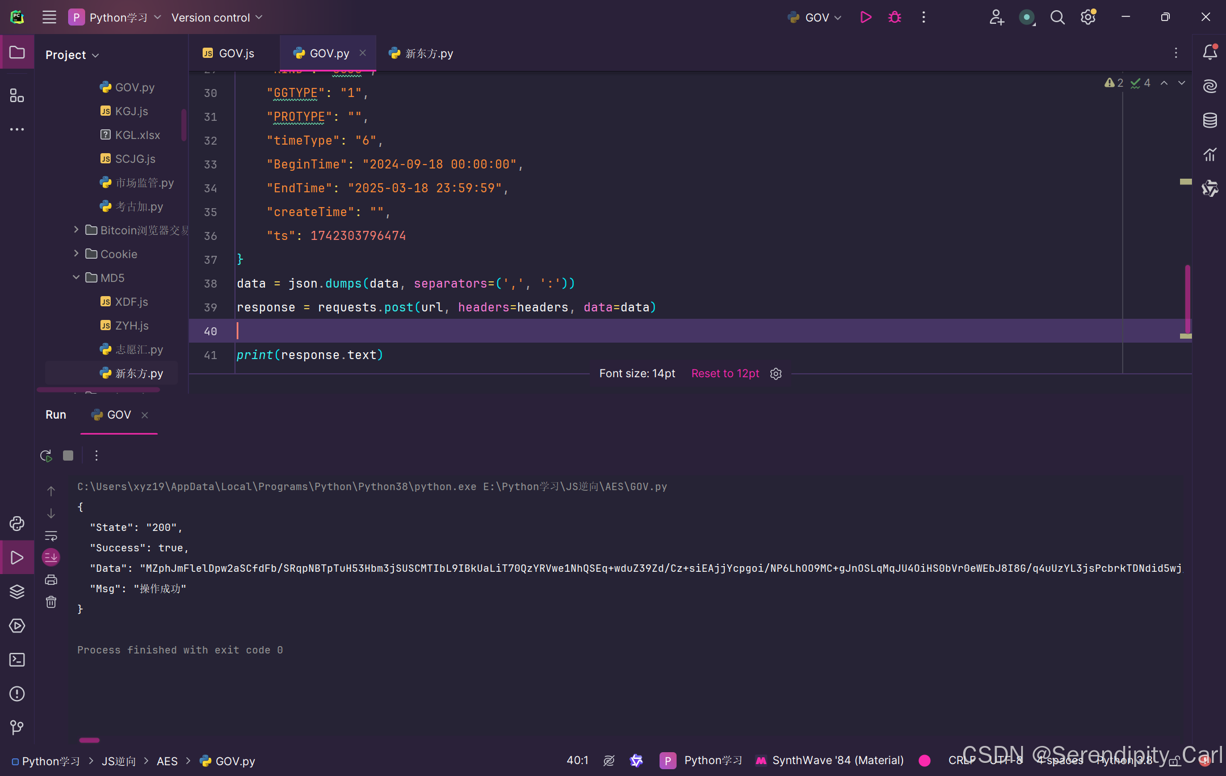Disable scroll to end in console
Image resolution: width=1226 pixels, height=776 pixels.
(51, 558)
